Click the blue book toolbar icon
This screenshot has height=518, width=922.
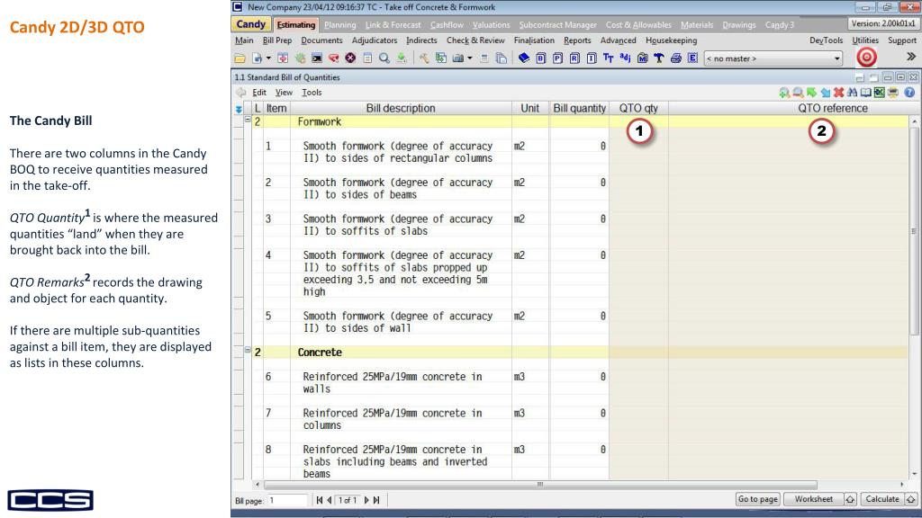(524, 58)
